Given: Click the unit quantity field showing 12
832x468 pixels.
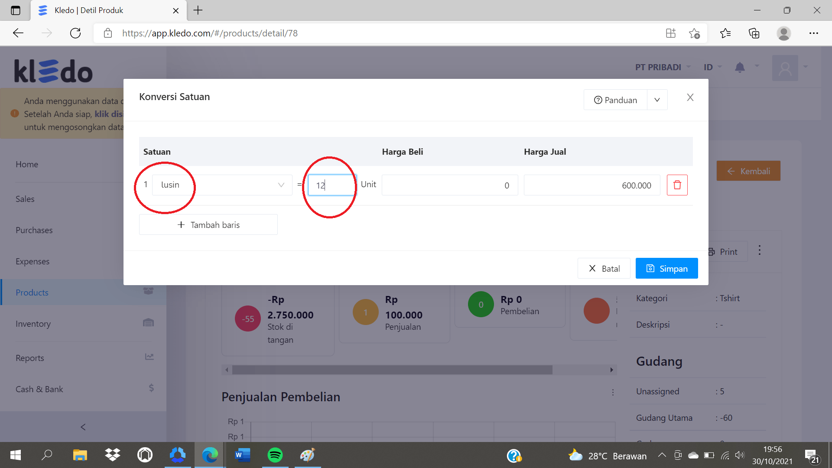Looking at the screenshot, I should pos(331,185).
